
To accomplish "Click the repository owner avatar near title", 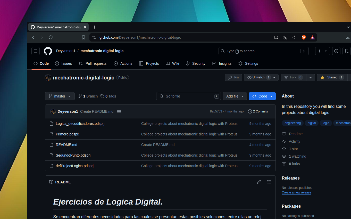I will point(48,78).
